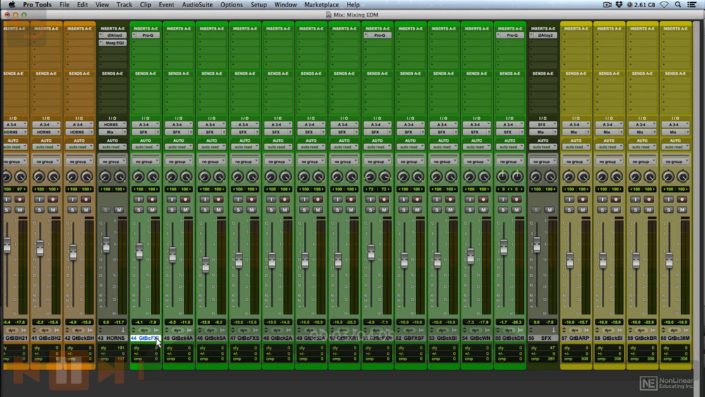
Task: Open the Track menu
Action: (x=124, y=4)
